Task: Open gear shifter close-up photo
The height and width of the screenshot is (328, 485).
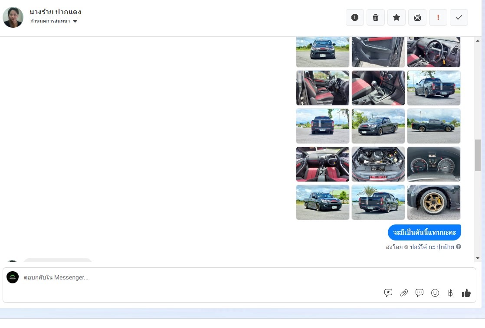Action: pyautogui.click(x=378, y=88)
